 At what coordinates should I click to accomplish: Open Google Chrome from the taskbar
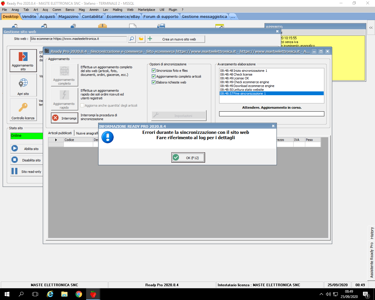[x=79, y=294]
